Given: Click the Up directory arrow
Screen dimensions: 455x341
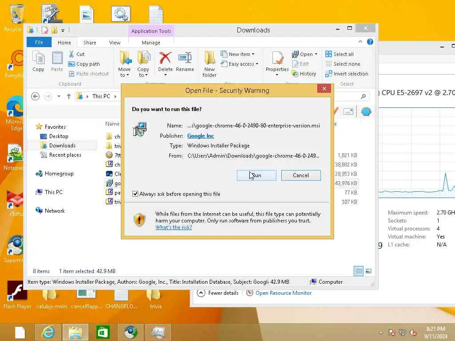Looking at the screenshot, I should pos(69,96).
